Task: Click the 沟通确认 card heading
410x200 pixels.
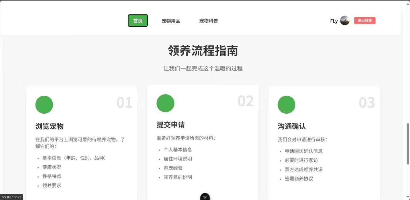Action: pos(292,126)
